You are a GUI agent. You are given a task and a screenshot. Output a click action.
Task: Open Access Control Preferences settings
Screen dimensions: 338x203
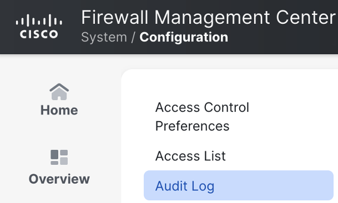[202, 116]
